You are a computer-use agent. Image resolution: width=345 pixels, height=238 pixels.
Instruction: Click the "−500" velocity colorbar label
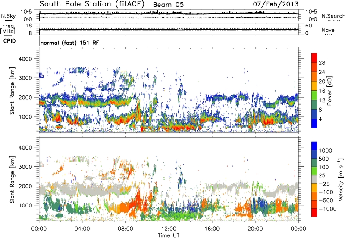pos(326,201)
